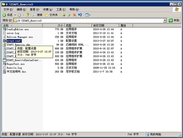183x138 pixels.
Task: Select the error.log file icon
Action: coord(5,33)
